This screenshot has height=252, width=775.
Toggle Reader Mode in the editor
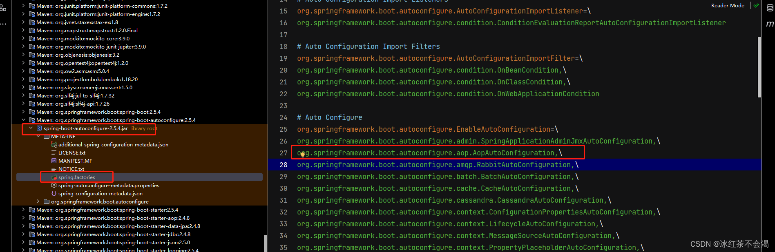tap(728, 6)
